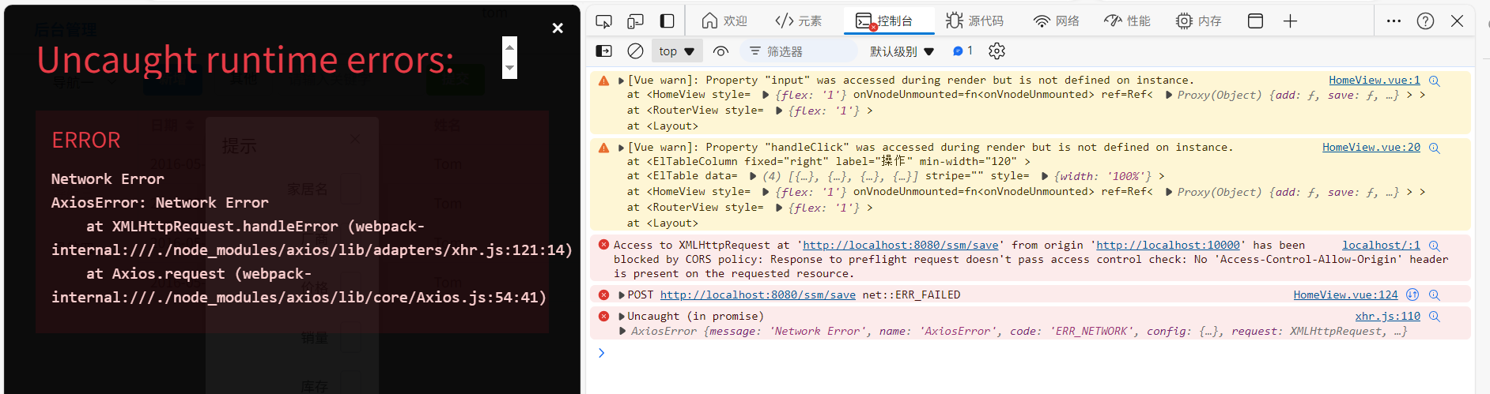Open source link xhr.js:110
The width and height of the screenshot is (1490, 394).
(x=1387, y=317)
